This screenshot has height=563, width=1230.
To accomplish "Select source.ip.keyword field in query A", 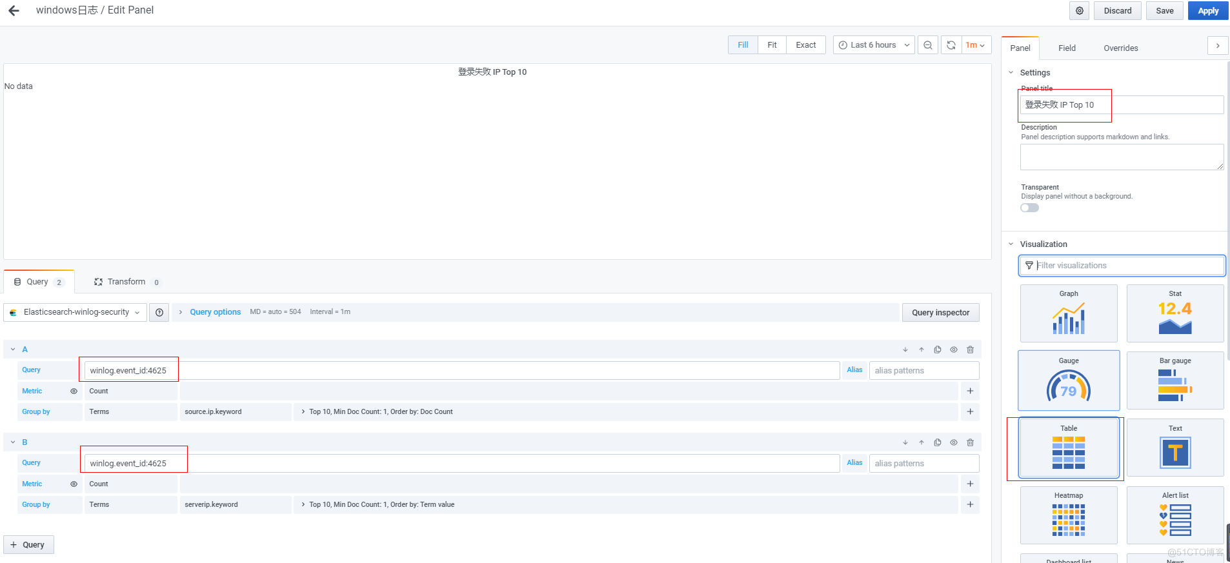I will pyautogui.click(x=236, y=411).
